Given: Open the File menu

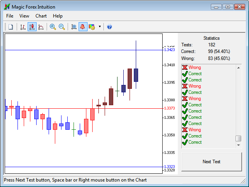Looking at the screenshot, I should pyautogui.click(x=10, y=16).
